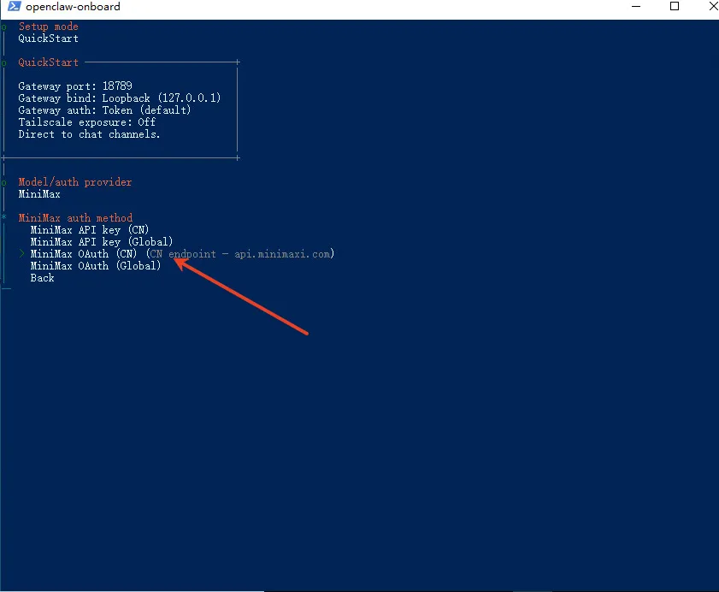Click the 'Model/auth provider' heading
This screenshot has width=719, height=592.
point(74,182)
